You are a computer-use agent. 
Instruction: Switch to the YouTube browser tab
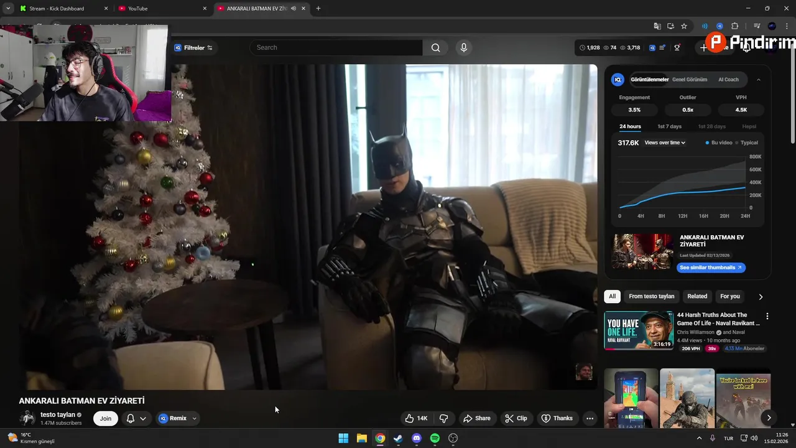[x=162, y=9]
